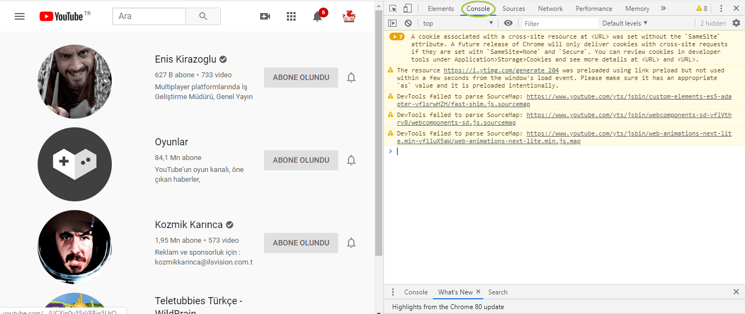
Task: Open Teletubbies Türkçe channel name
Action: point(199,306)
